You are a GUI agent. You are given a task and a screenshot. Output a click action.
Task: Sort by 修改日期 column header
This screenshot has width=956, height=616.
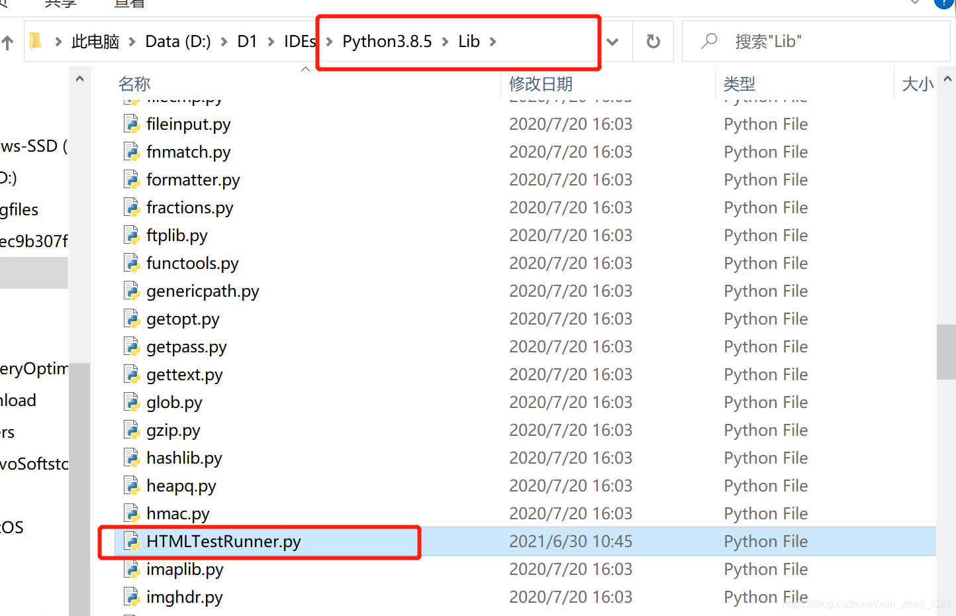click(x=541, y=84)
